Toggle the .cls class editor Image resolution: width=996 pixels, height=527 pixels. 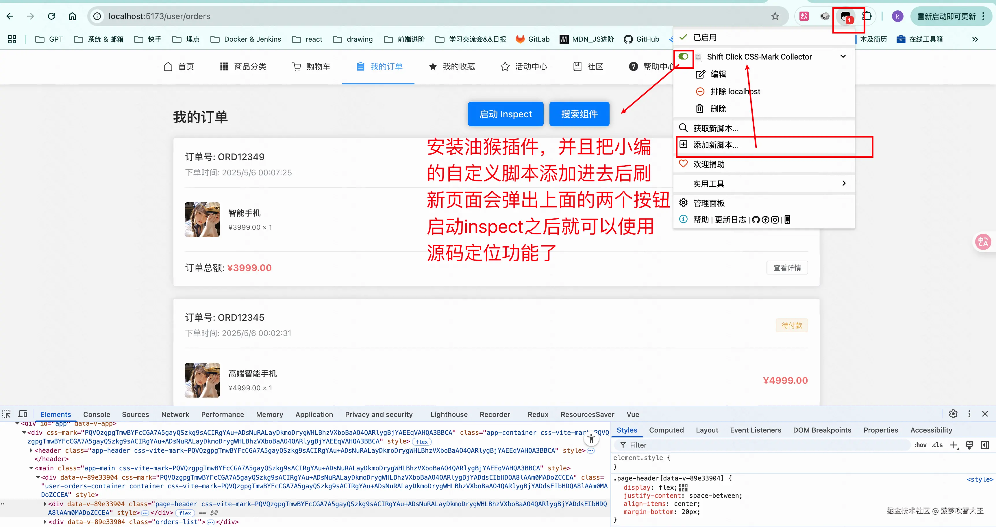937,445
